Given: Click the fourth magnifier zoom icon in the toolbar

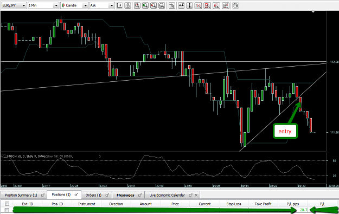Looking at the screenshot, I should pos(162,5).
